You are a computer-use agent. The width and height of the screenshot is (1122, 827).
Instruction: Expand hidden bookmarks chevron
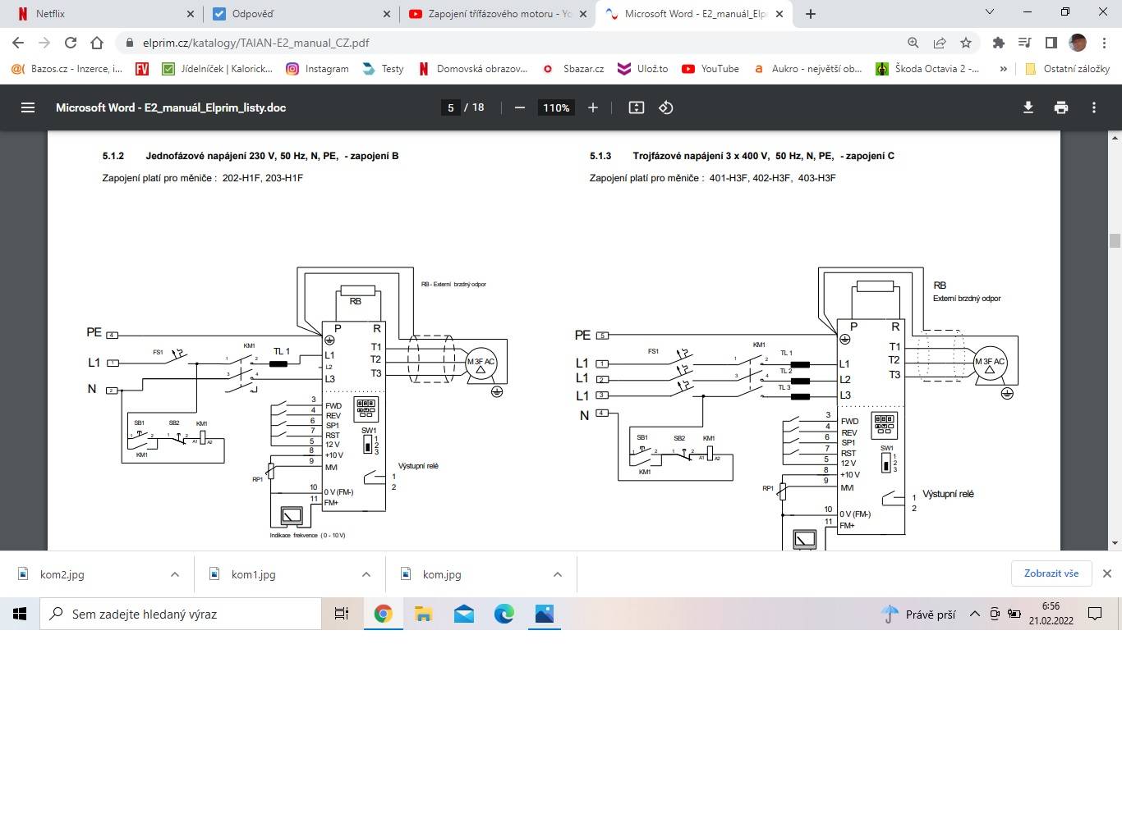point(1003,69)
